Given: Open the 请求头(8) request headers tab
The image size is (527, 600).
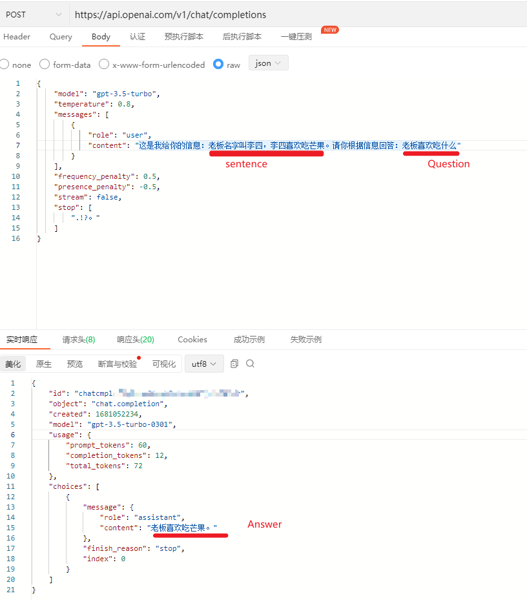Looking at the screenshot, I should point(78,340).
